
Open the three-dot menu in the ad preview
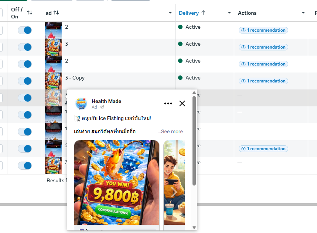click(168, 103)
